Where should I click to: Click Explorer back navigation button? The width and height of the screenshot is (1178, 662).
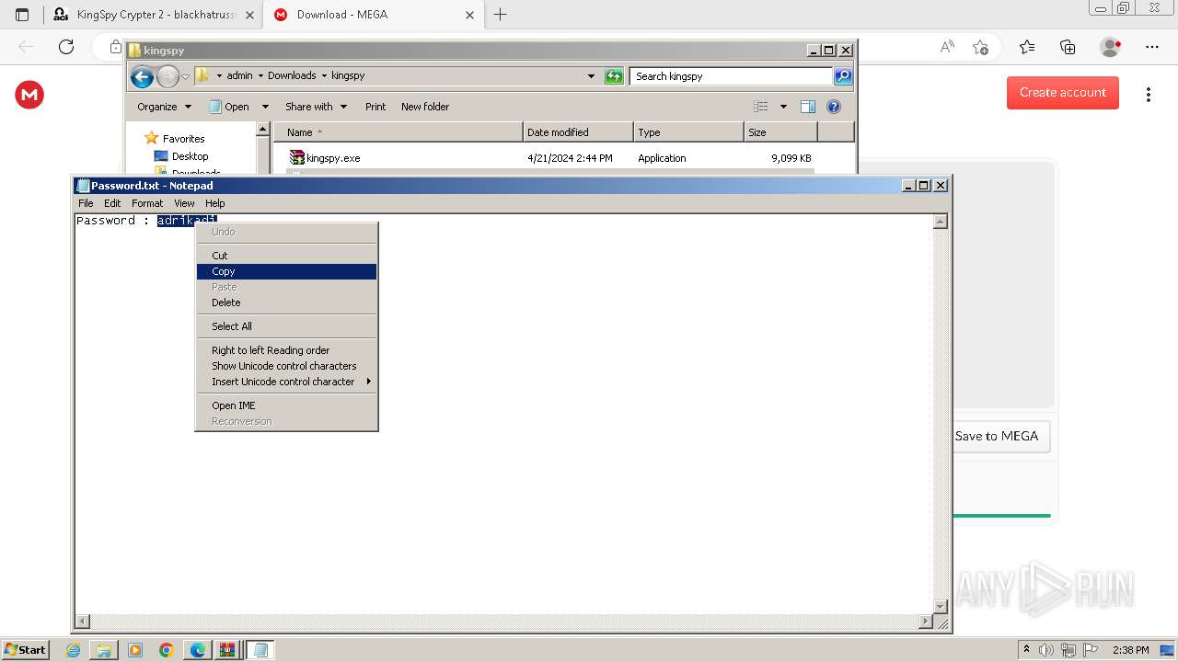click(x=142, y=76)
